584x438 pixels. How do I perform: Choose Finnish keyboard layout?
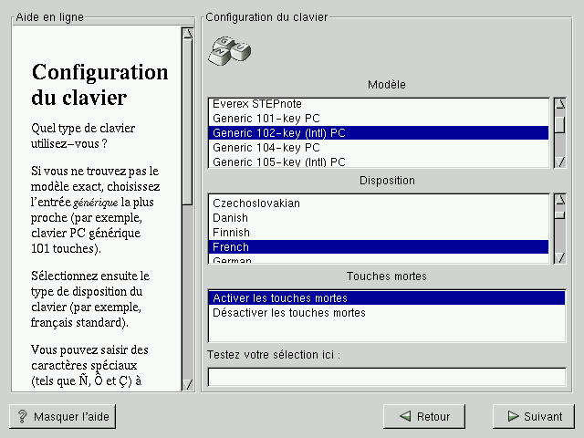230,233
